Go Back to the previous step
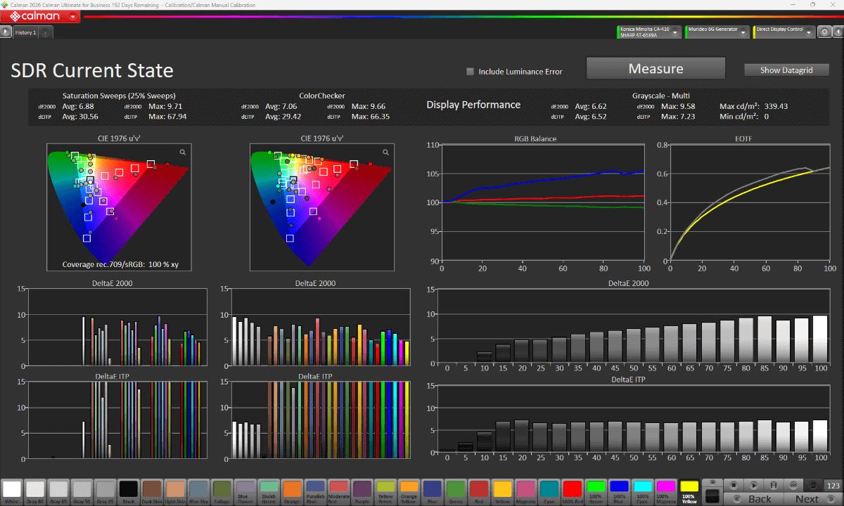The width and height of the screenshot is (844, 506). pyautogui.click(x=753, y=498)
